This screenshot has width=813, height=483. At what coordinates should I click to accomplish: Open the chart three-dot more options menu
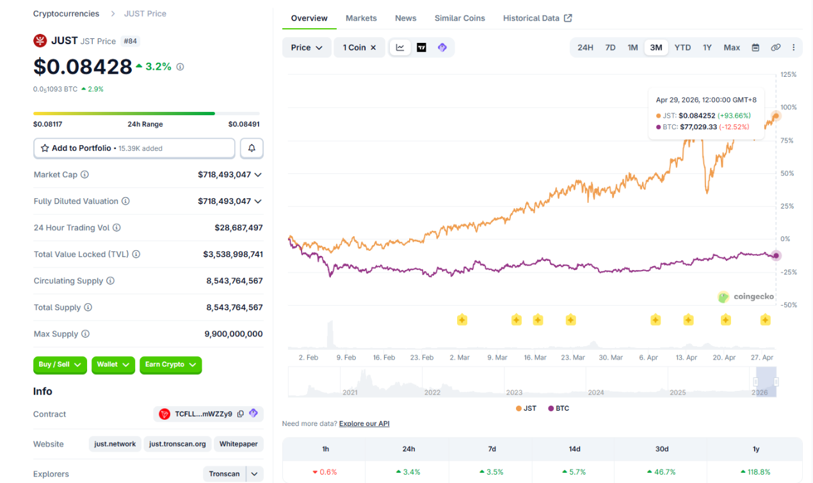pos(794,47)
